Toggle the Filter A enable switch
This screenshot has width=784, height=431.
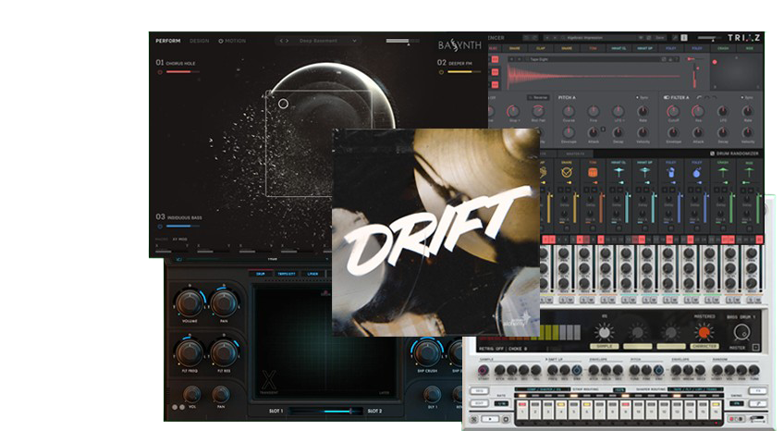pos(667,97)
